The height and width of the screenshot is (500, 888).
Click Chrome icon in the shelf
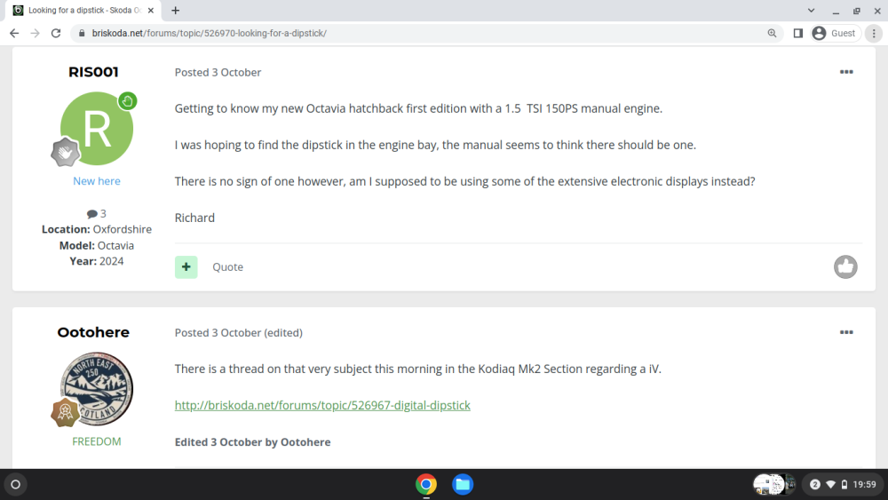(426, 485)
